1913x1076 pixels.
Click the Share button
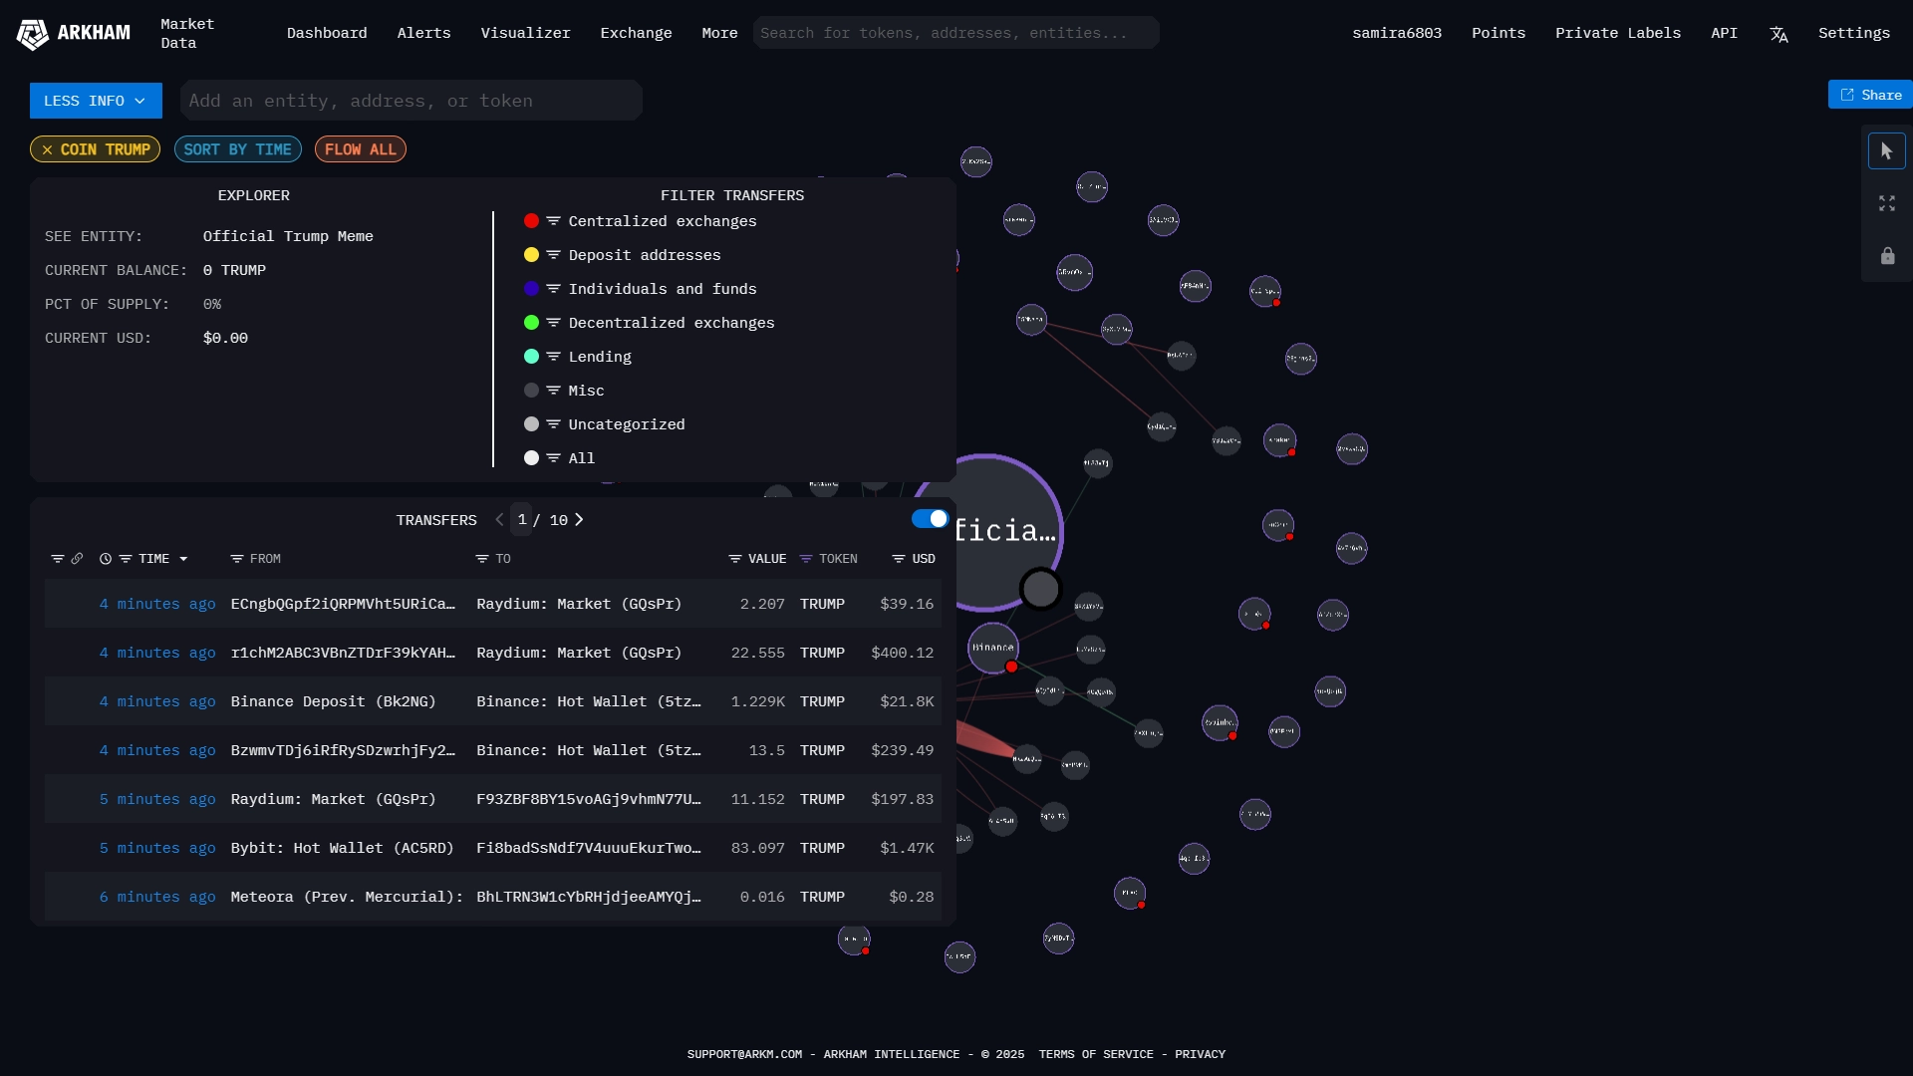pyautogui.click(x=1870, y=95)
